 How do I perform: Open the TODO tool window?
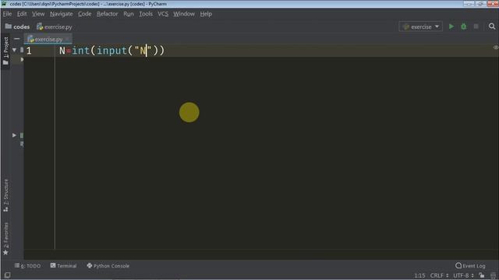click(28, 266)
